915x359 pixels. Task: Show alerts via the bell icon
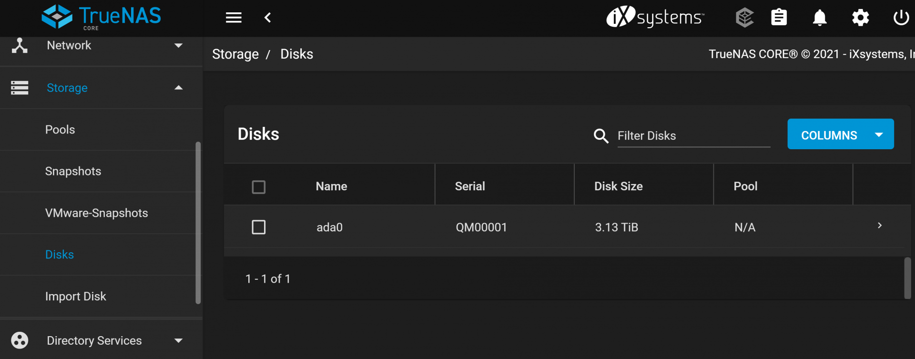click(x=820, y=18)
